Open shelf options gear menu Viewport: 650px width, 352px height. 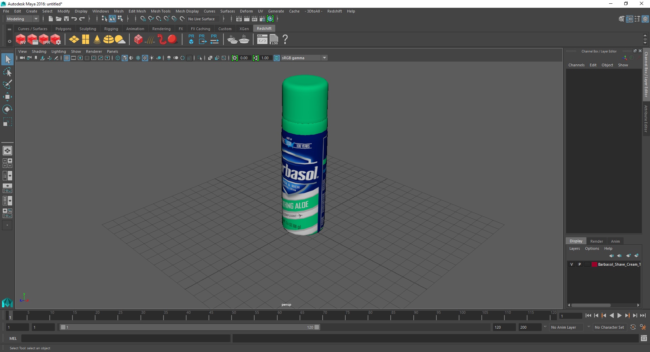[9, 41]
